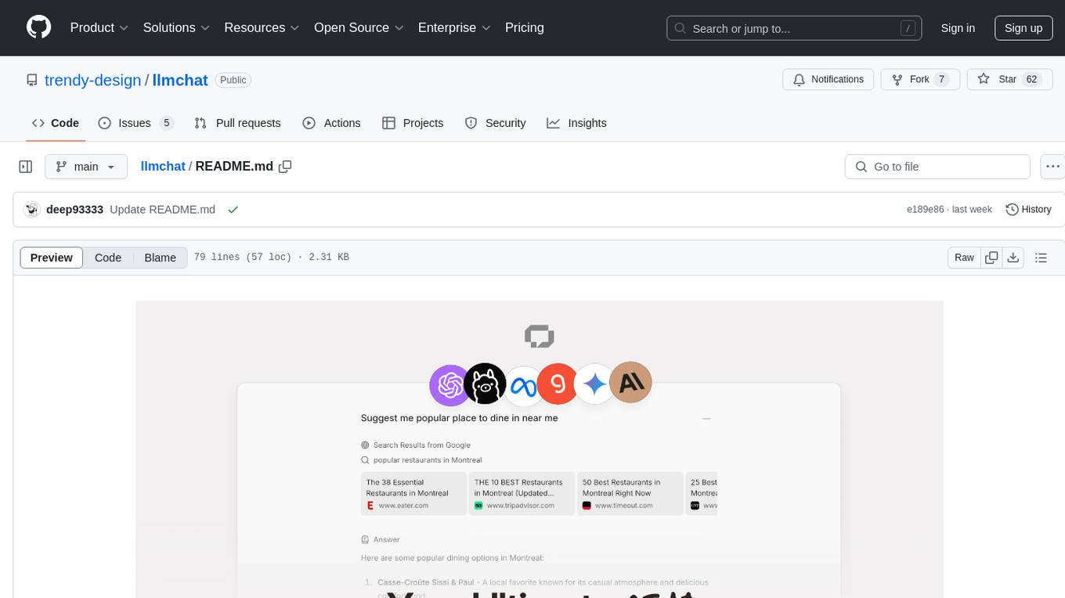Screen dimensions: 1065x598
Task: Switch to the Issues tab
Action: click(x=135, y=123)
